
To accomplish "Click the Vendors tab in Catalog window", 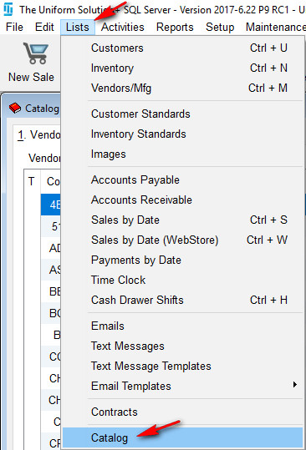I will [38, 134].
